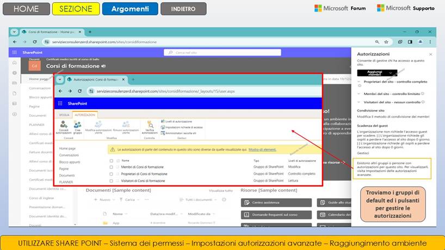Click the Argomenti slide button
The image size is (445, 250).
(130, 9)
